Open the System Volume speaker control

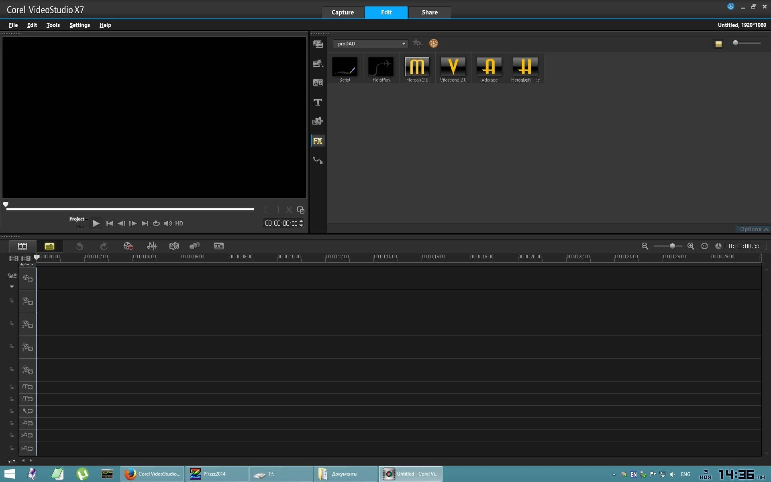168,223
